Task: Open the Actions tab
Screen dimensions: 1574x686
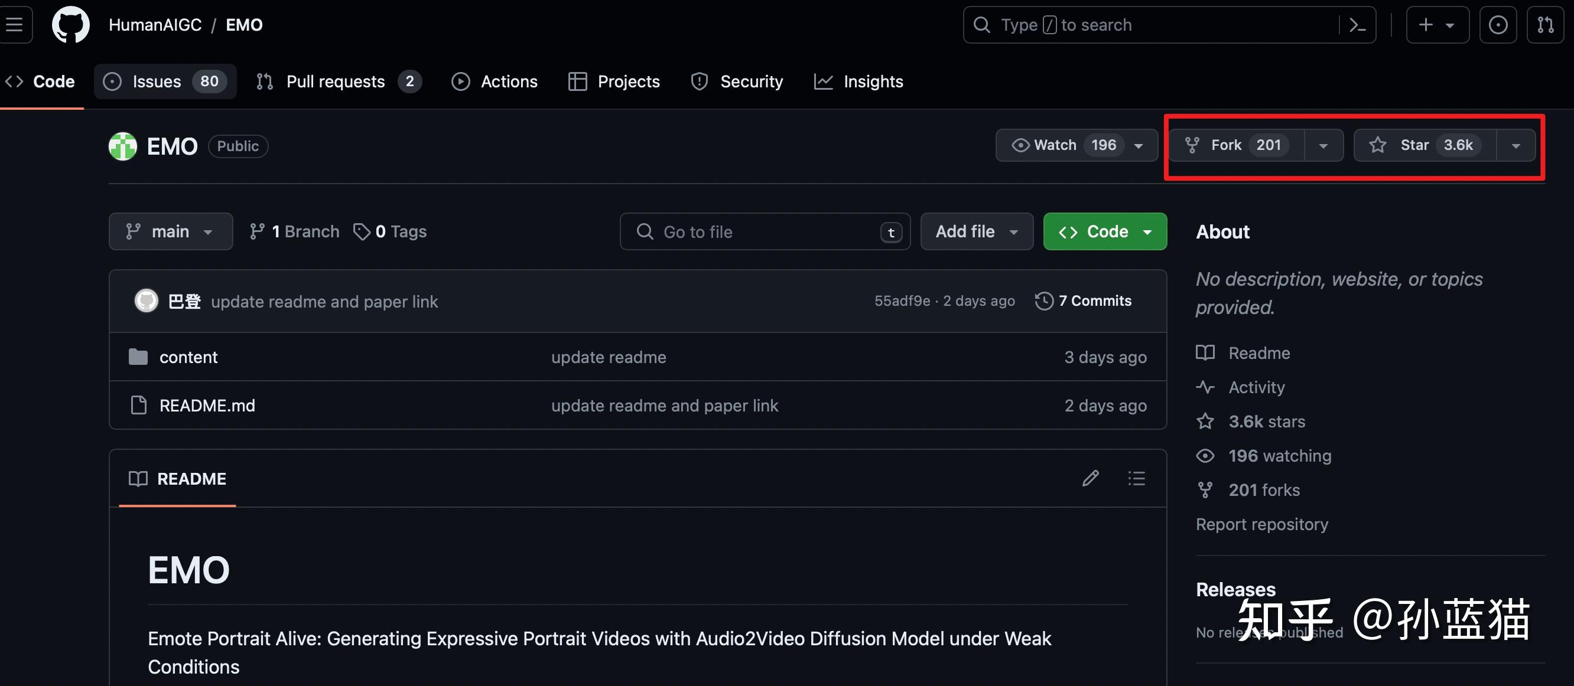Action: (x=495, y=82)
